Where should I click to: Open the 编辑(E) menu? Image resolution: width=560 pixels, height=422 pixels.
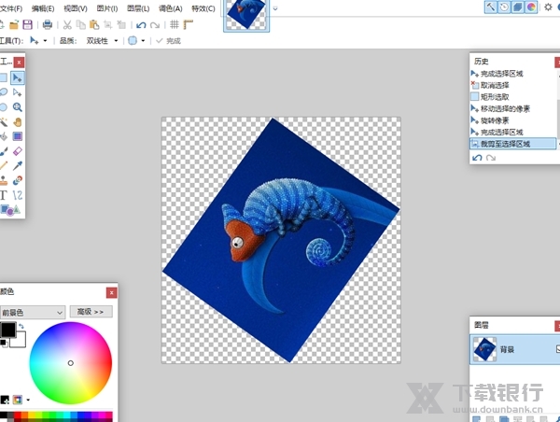[43, 8]
